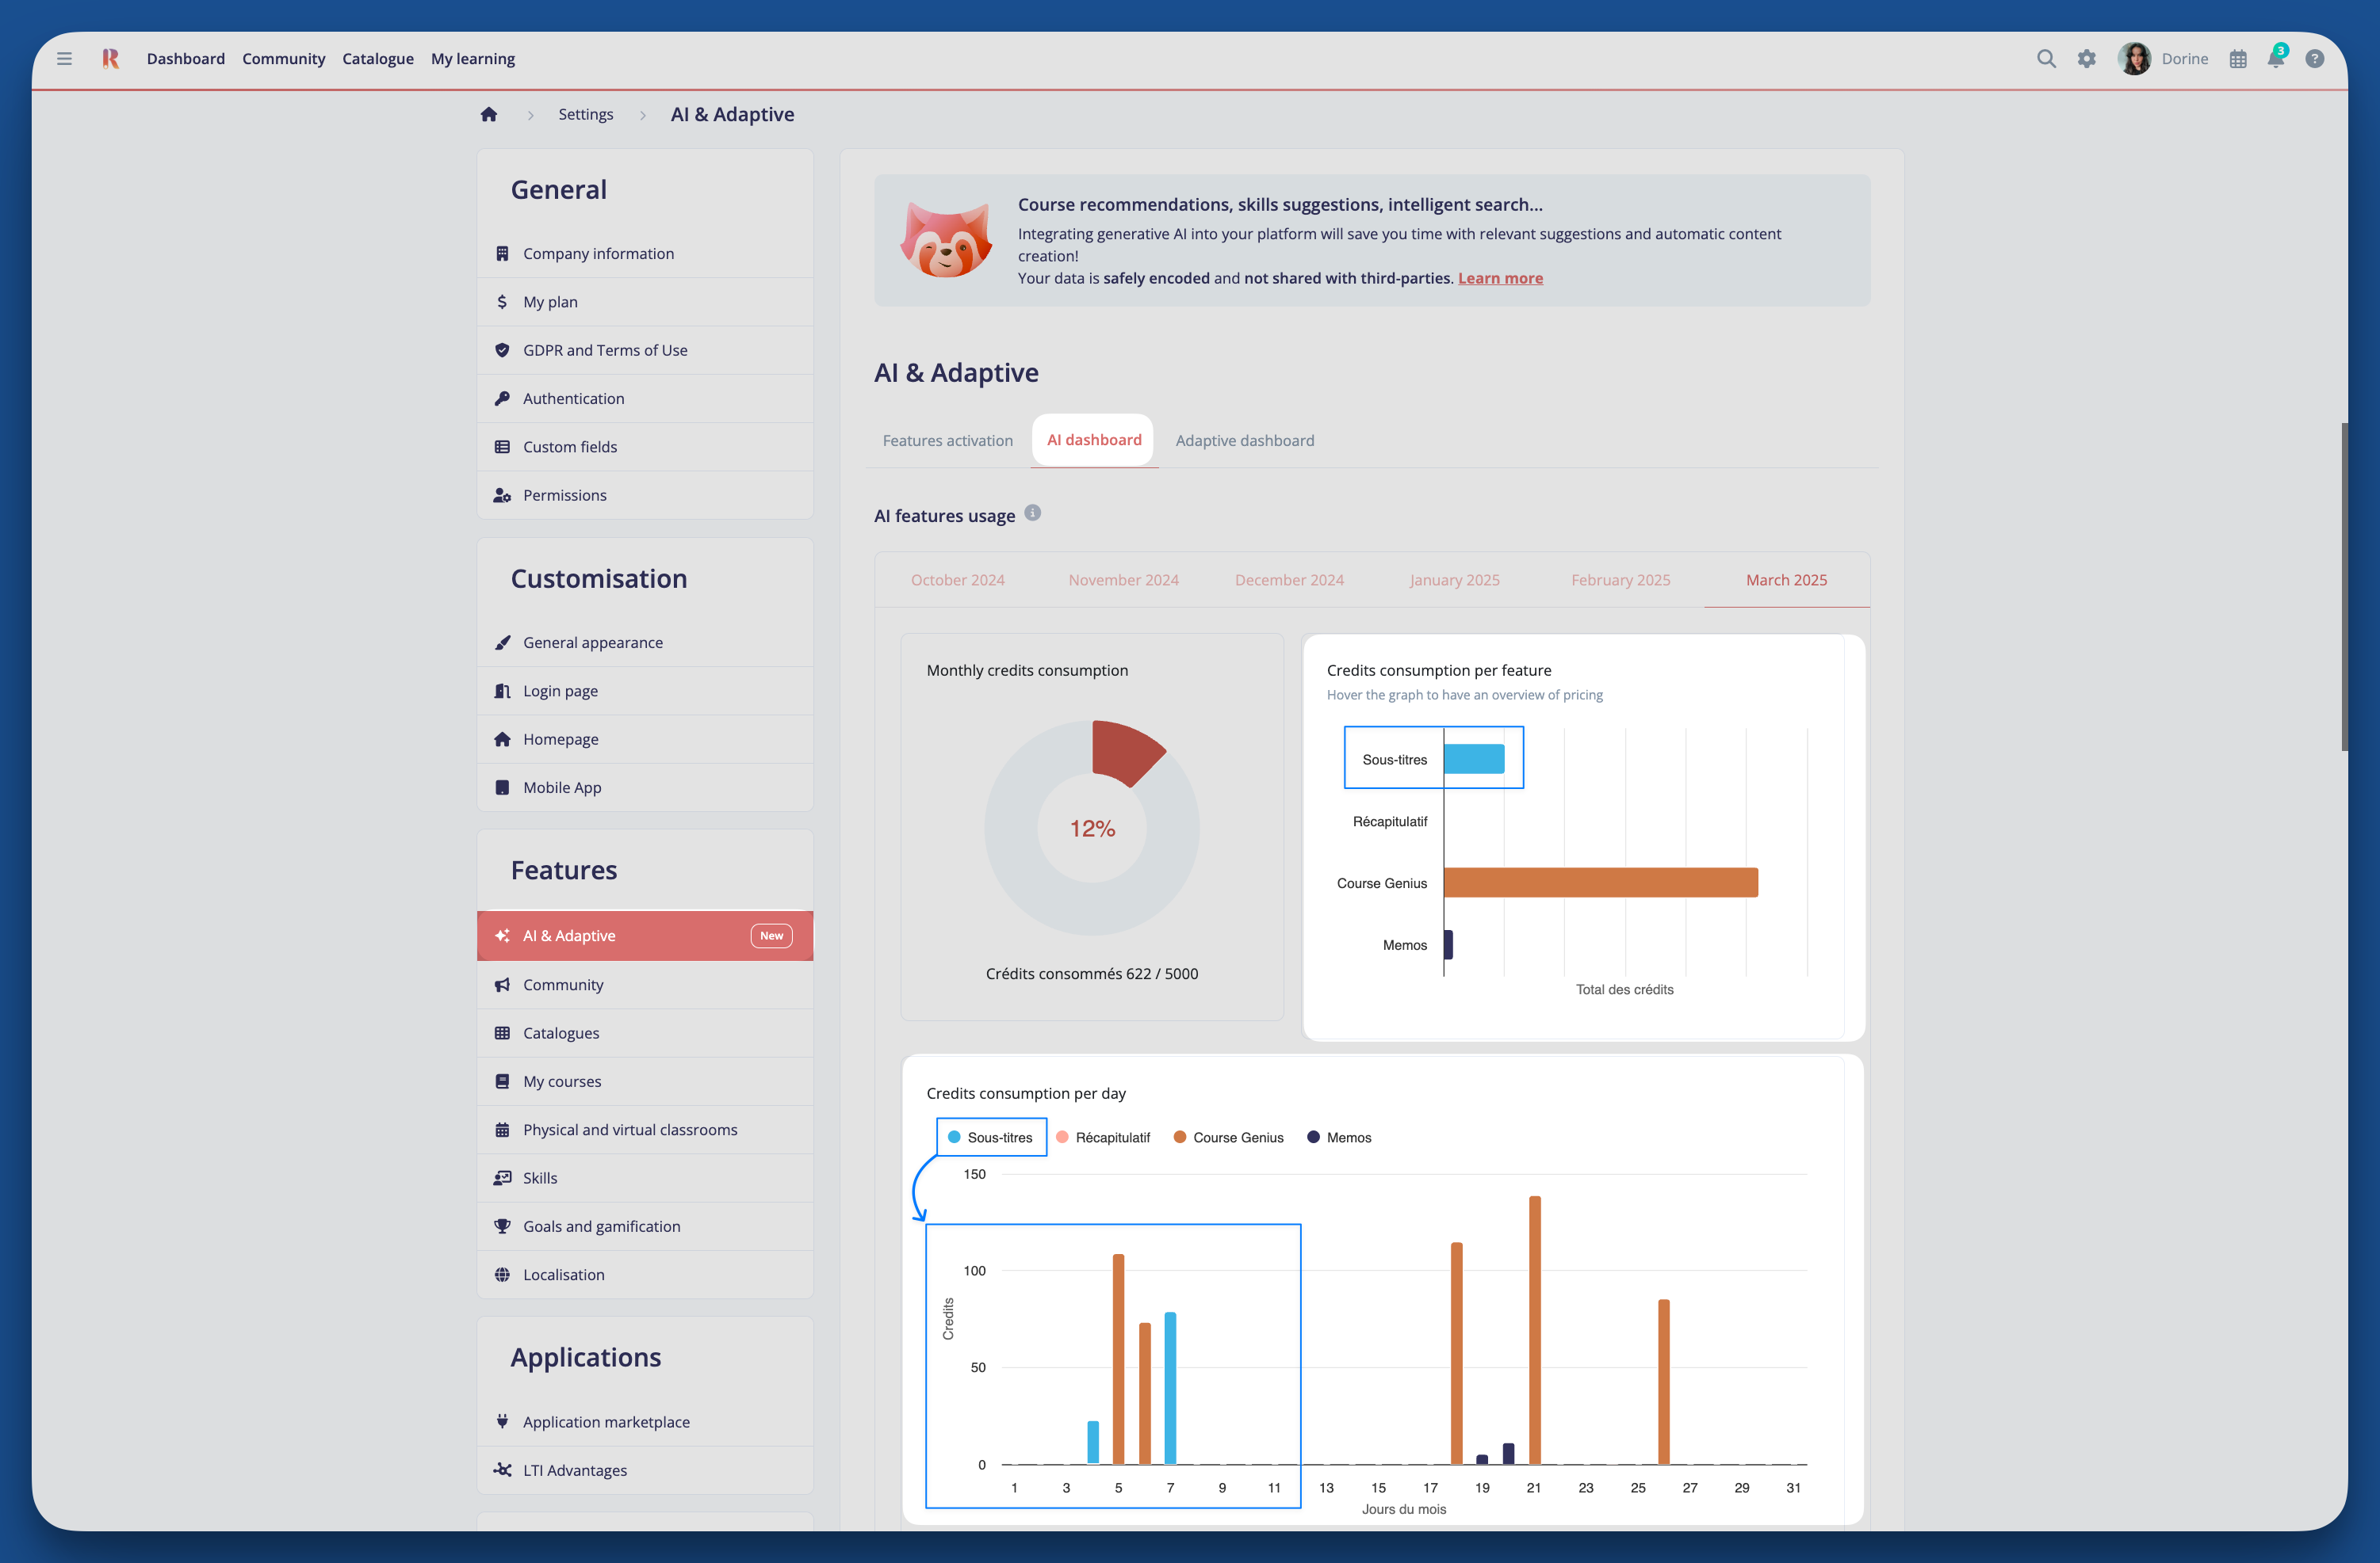
Task: Open Goals and gamification settings
Action: [601, 1226]
